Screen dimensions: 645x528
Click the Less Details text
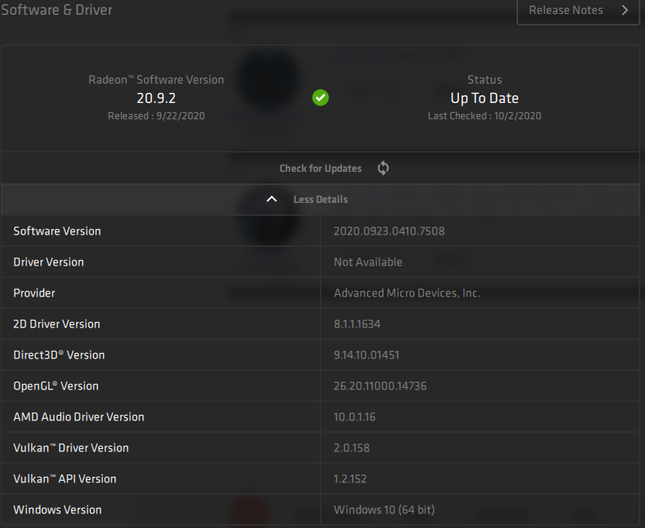point(321,200)
